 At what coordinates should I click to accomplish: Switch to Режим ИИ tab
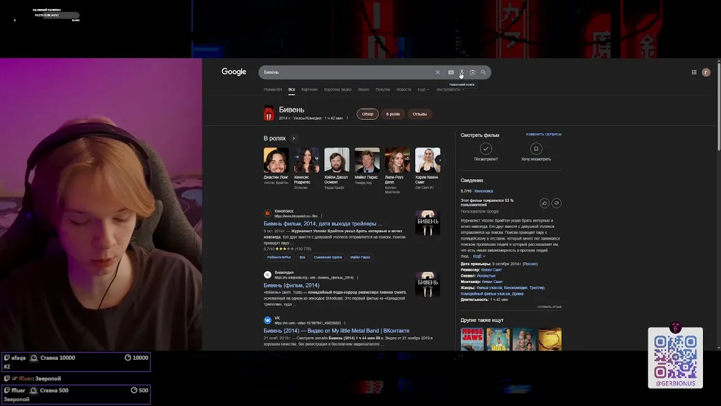coord(273,90)
